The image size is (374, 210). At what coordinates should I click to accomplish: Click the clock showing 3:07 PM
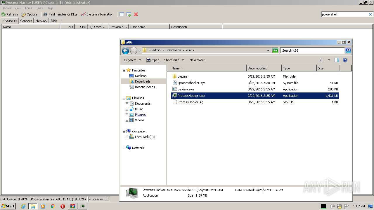tap(359, 206)
